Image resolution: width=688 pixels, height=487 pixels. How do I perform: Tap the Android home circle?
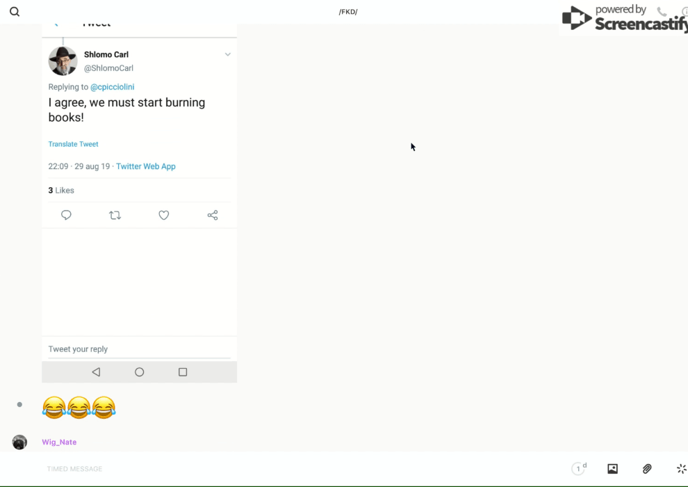click(x=140, y=372)
